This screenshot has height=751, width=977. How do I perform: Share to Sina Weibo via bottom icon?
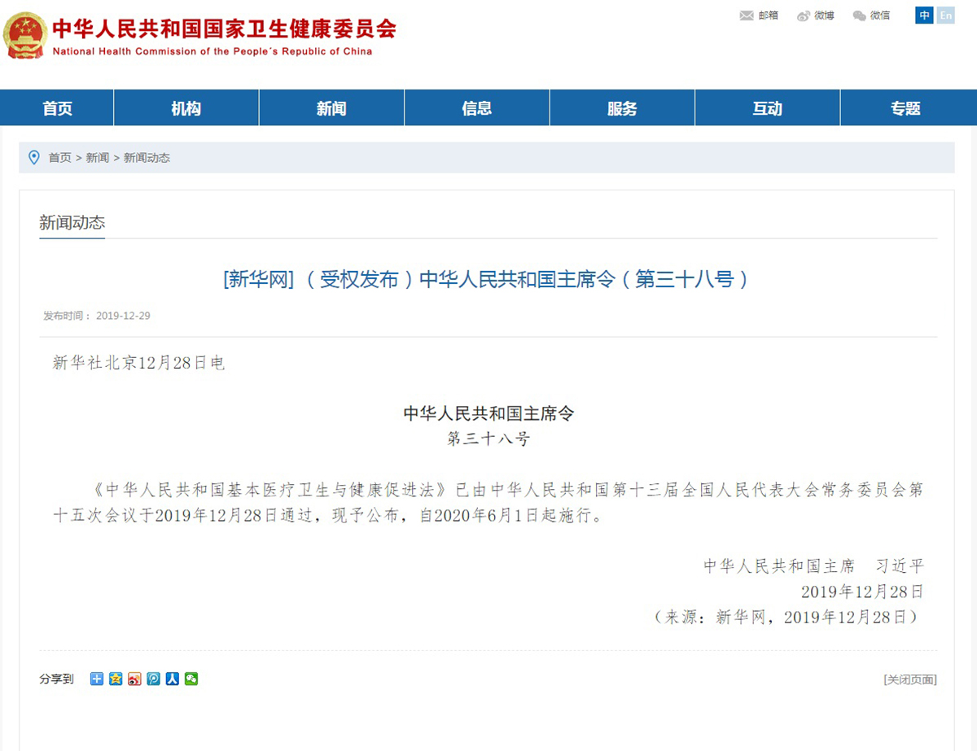pos(134,679)
